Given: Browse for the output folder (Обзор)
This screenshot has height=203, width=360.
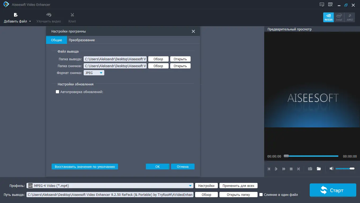Looking at the screenshot, I should [x=158, y=59].
